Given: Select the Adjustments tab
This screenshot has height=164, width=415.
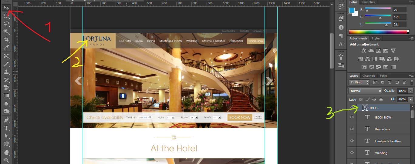Looking at the screenshot, I should [x=358, y=38].
